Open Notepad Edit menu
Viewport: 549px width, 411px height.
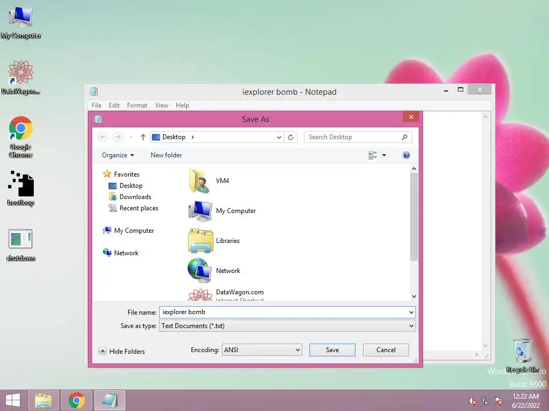114,105
